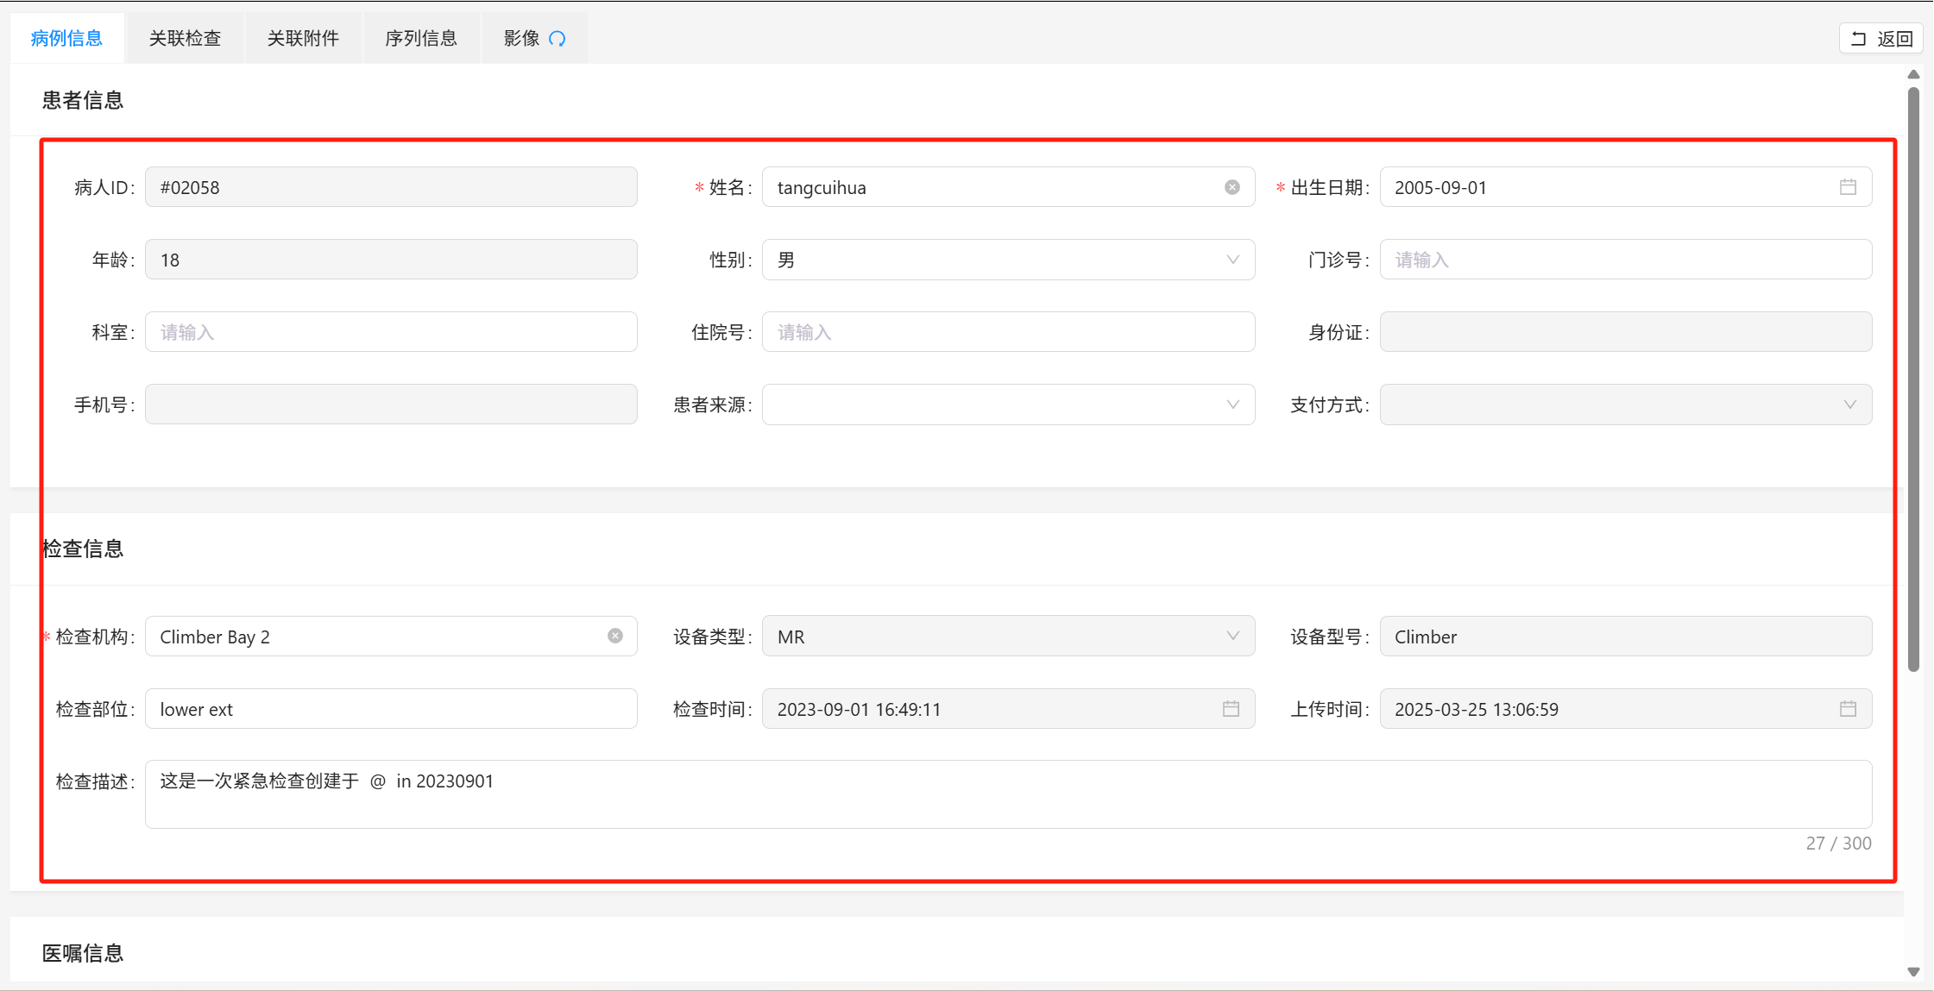Screen dimensions: 1934x991
Task: Click the scrollbar down arrow
Action: click(x=1913, y=971)
